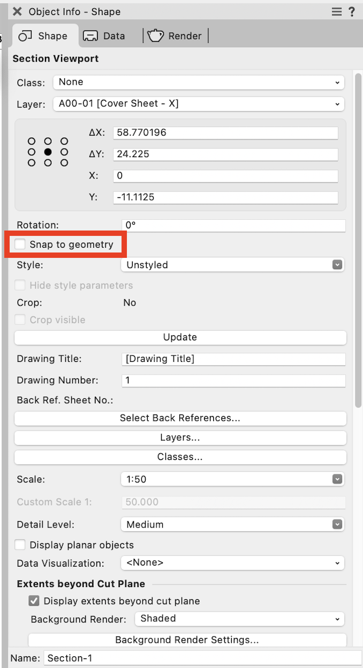Open the Class dropdown
The width and height of the screenshot is (363, 668).
click(198, 83)
